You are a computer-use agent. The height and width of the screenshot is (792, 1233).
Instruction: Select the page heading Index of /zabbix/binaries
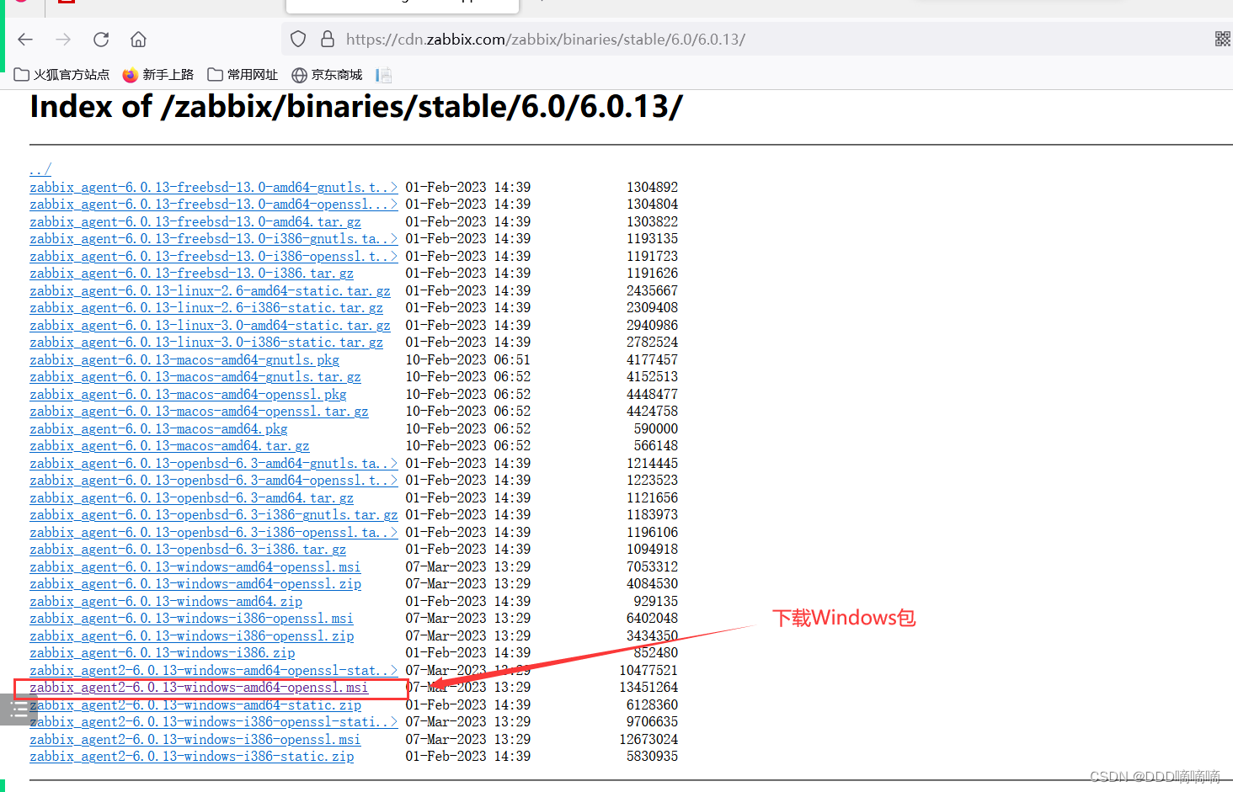356,107
